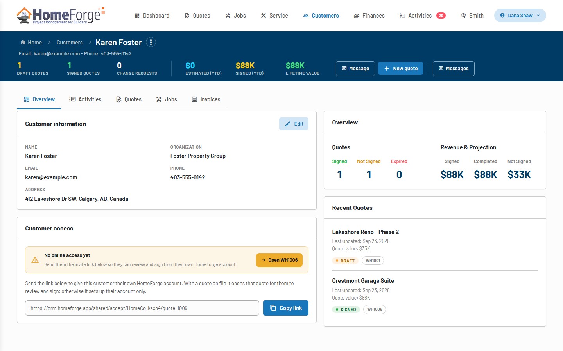Viewport: 563px width, 351px height.
Task: Click the Signed Quotes count stat
Action: [x=83, y=69]
